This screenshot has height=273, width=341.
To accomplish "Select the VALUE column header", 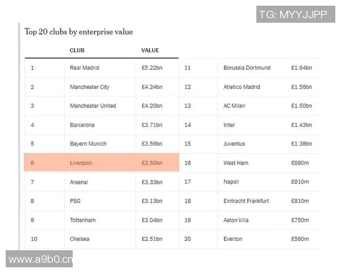I will (150, 51).
